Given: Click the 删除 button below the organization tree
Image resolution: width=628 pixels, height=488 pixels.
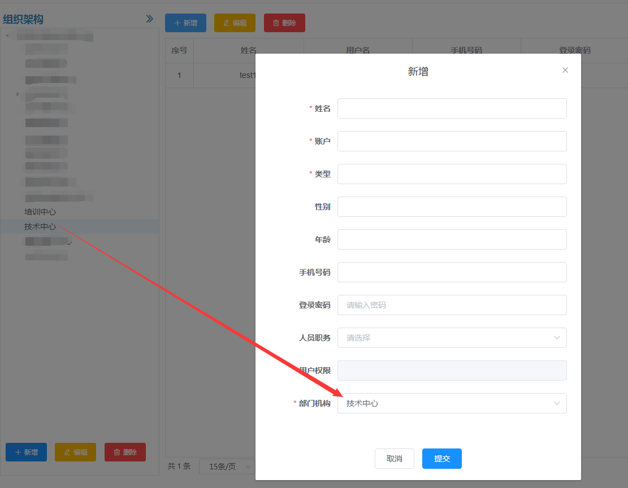Looking at the screenshot, I should point(125,452).
